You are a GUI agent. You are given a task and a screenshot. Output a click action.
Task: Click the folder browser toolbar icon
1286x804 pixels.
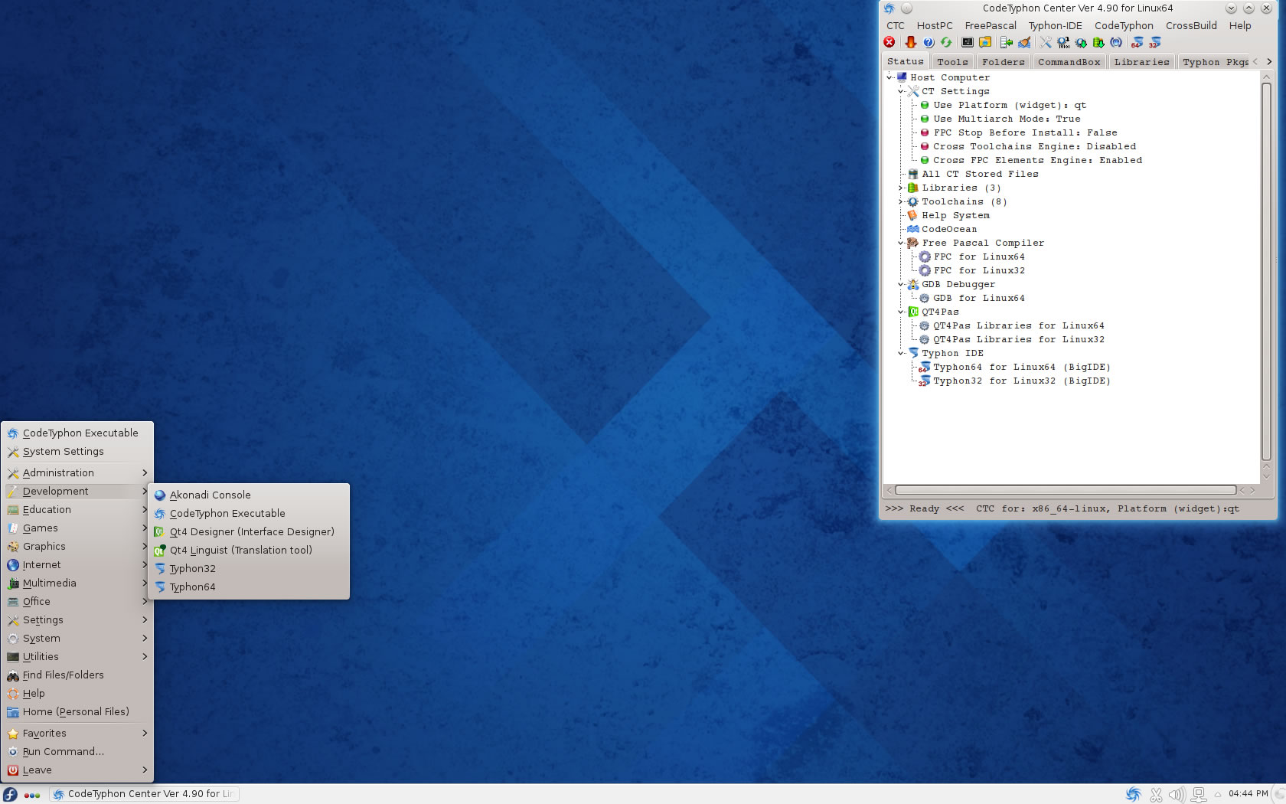coord(985,42)
